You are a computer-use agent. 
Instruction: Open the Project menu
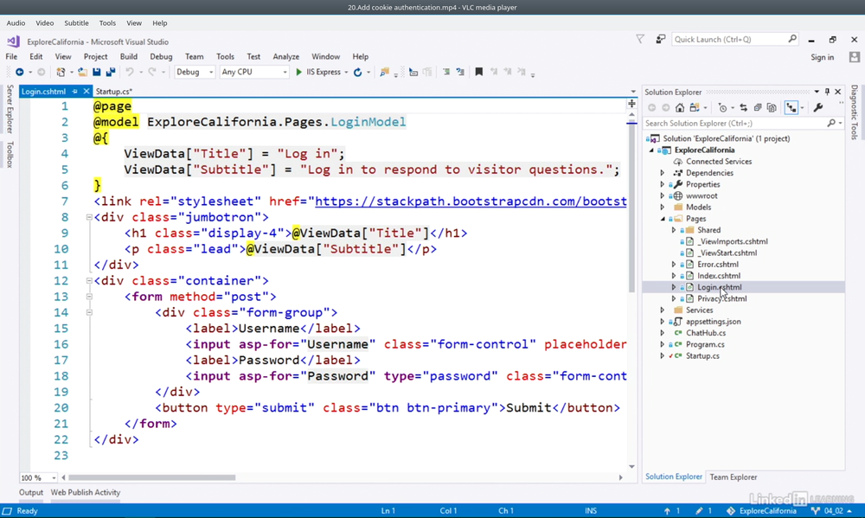click(x=95, y=56)
